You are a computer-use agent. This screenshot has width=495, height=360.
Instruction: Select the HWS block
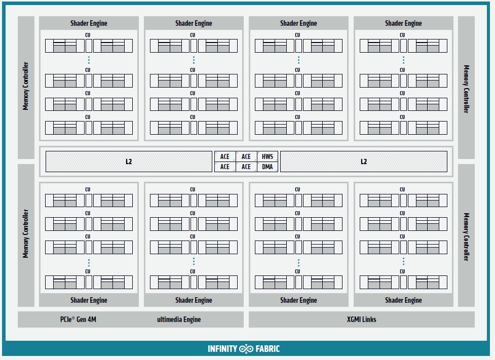click(268, 156)
